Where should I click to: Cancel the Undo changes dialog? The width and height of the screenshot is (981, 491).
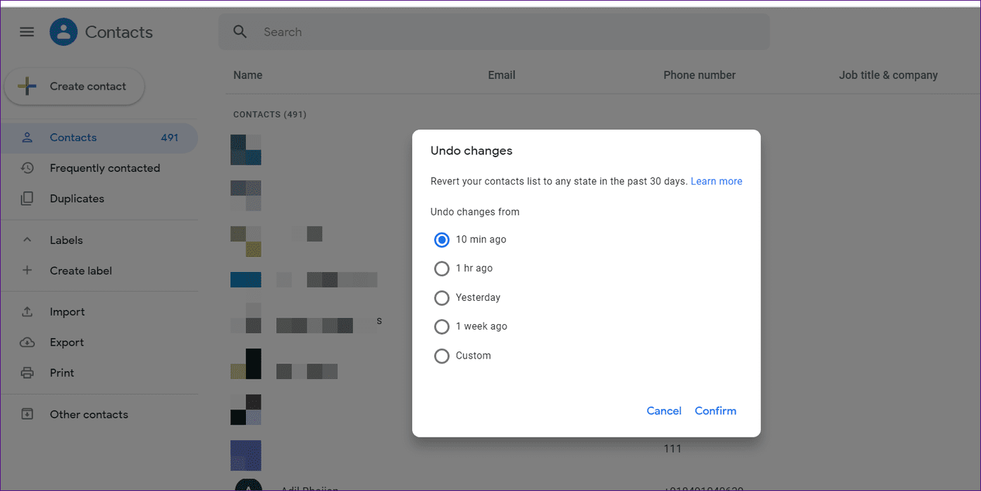[x=663, y=411]
